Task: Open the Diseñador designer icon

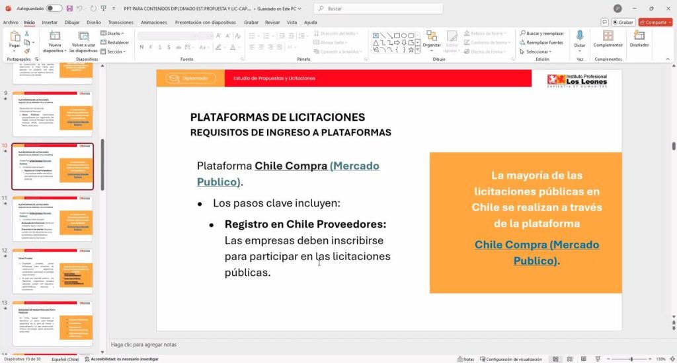Action: [639, 36]
